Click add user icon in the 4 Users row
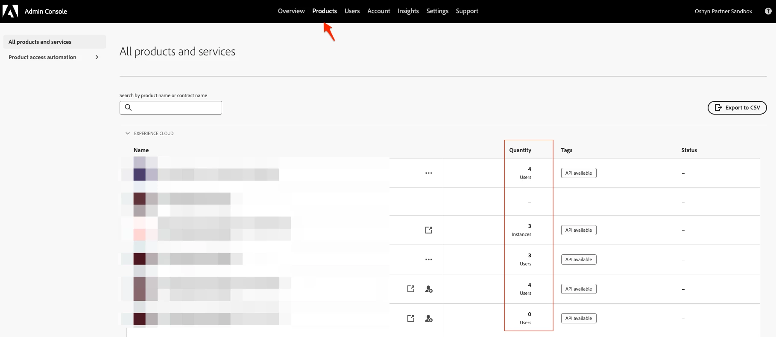 (x=429, y=289)
